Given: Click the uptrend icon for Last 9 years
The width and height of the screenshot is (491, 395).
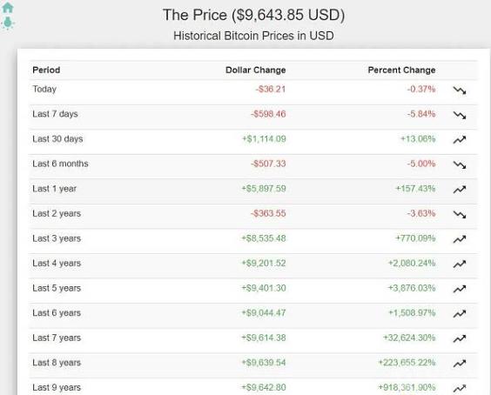Looking at the screenshot, I should tap(460, 388).
